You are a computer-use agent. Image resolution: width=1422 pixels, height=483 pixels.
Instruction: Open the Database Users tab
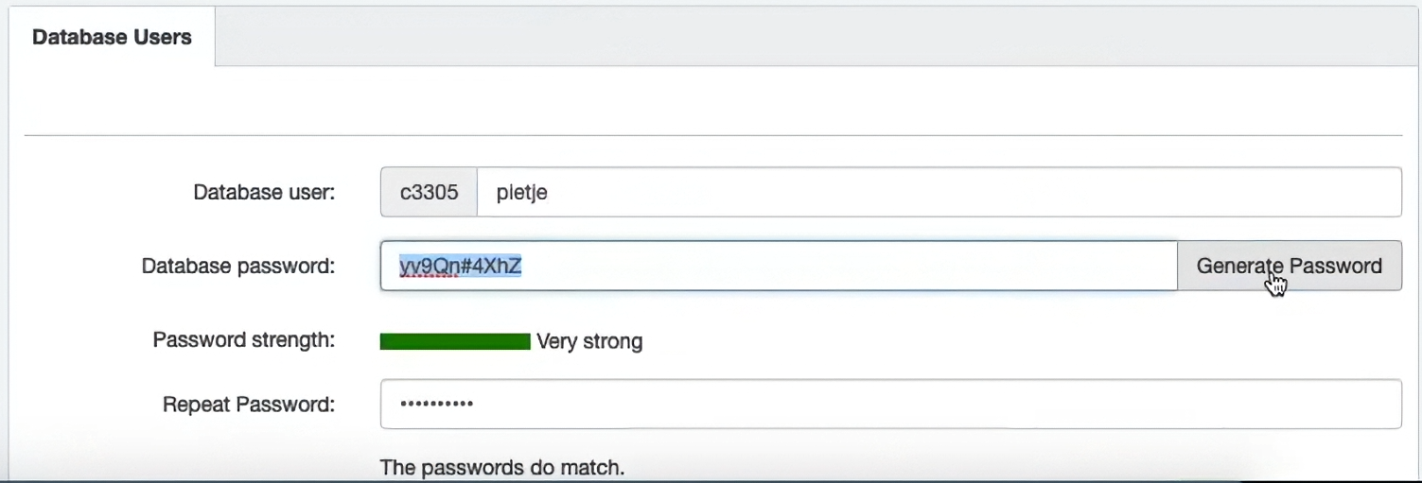pyautogui.click(x=112, y=38)
